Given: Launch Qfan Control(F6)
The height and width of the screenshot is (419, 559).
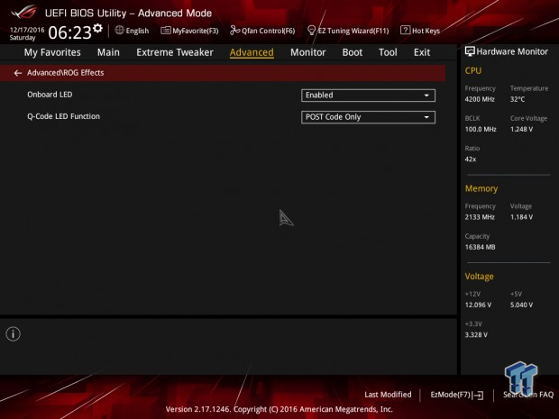Looking at the screenshot, I should coord(262,31).
